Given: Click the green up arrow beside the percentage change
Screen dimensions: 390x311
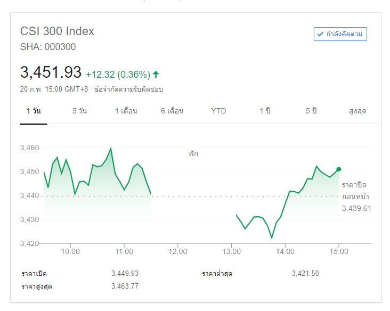Looking at the screenshot, I should tap(156, 74).
